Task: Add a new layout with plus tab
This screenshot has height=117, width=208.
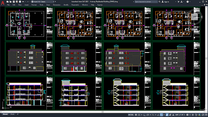Action: click(18, 114)
